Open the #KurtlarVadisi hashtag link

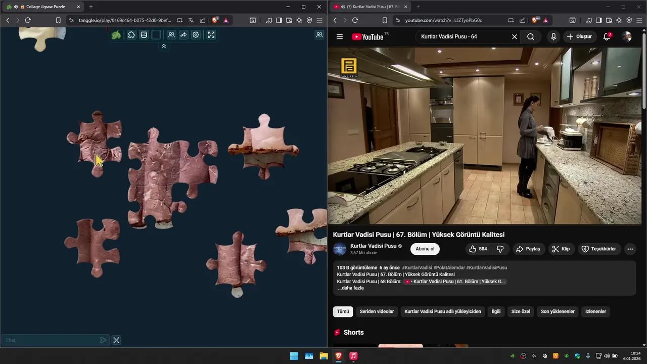coord(417,267)
